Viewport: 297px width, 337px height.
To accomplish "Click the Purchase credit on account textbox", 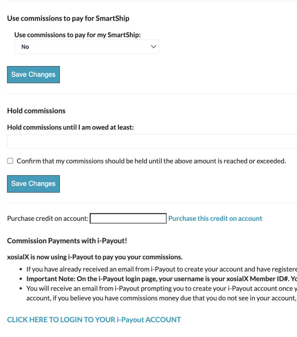I will [128, 219].
